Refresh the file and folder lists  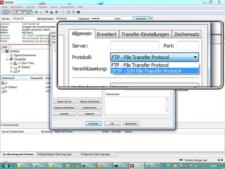coord(36,12)
